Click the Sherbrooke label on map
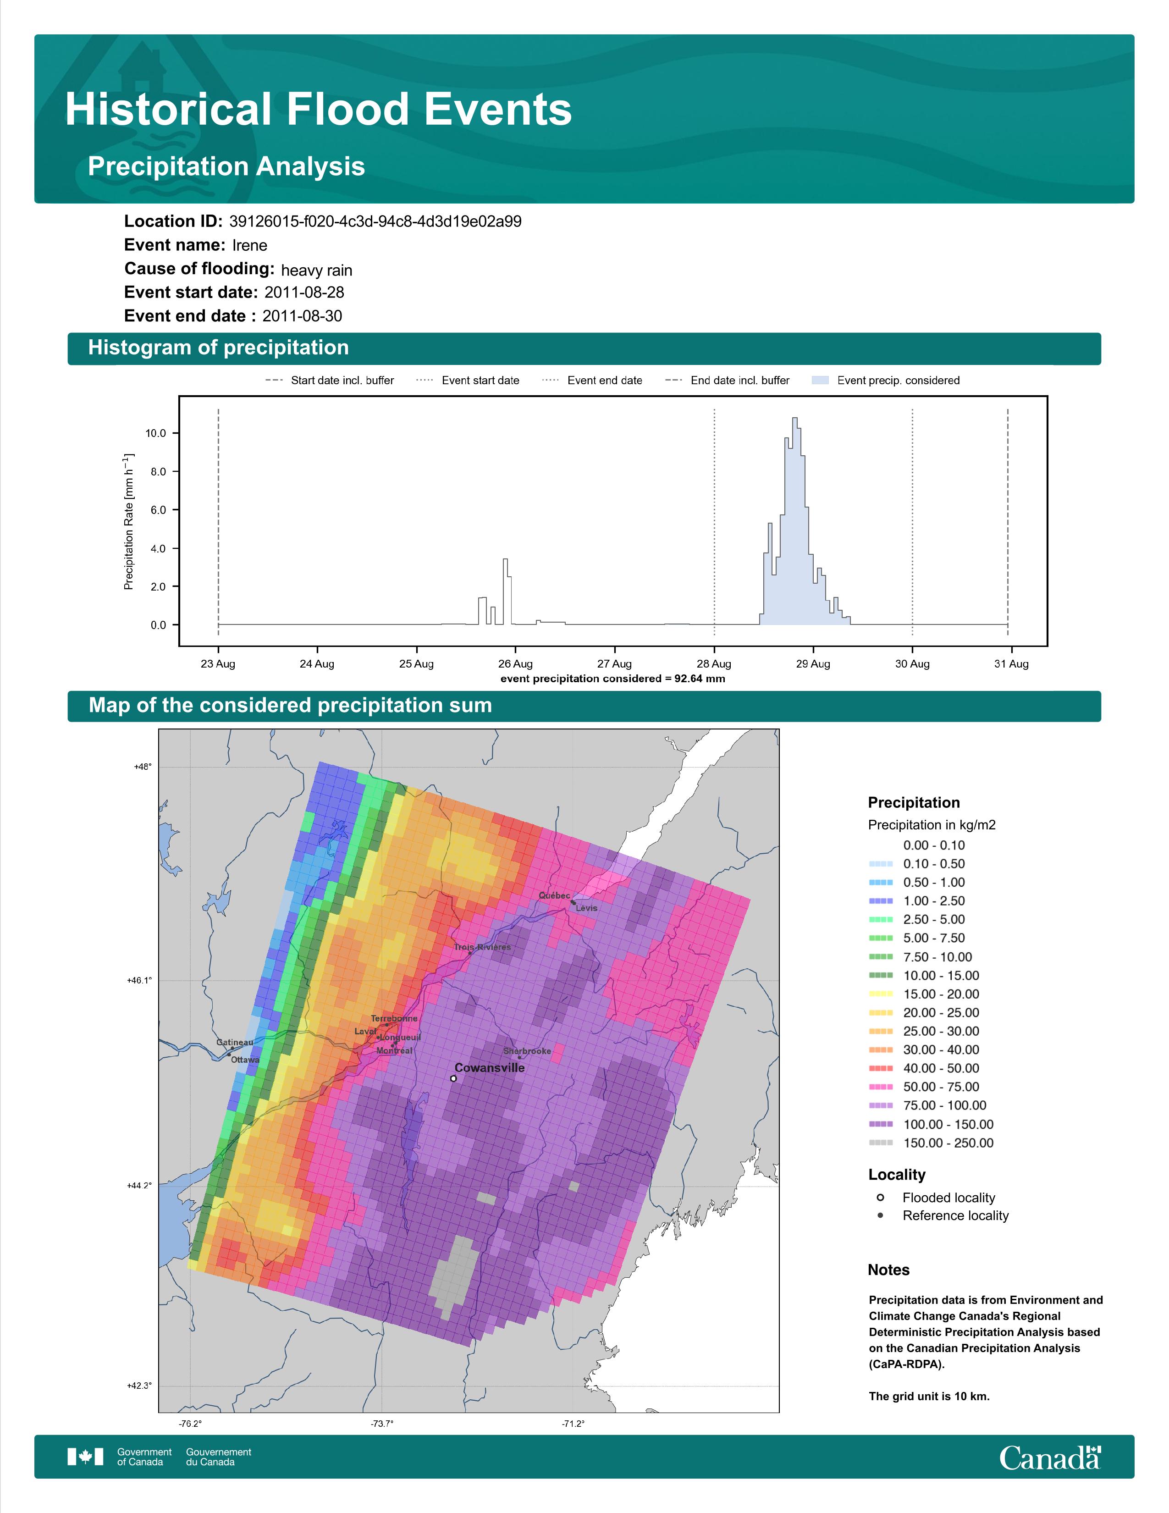The height and width of the screenshot is (1513, 1169). pyautogui.click(x=527, y=1051)
